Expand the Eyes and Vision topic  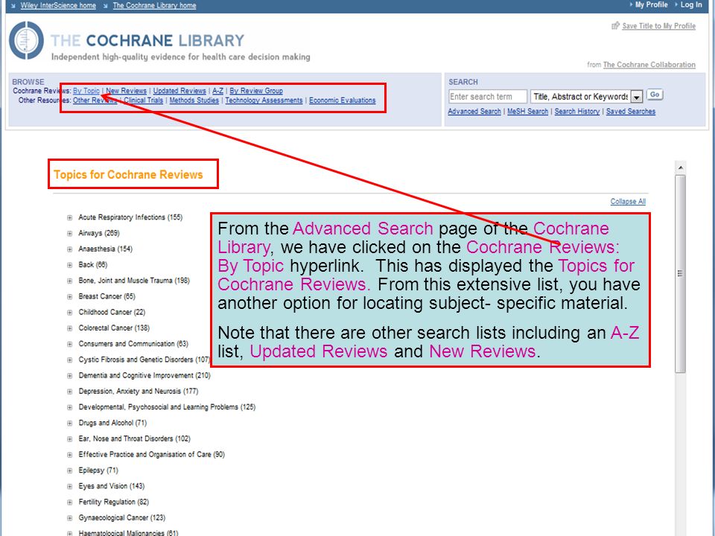click(x=70, y=487)
